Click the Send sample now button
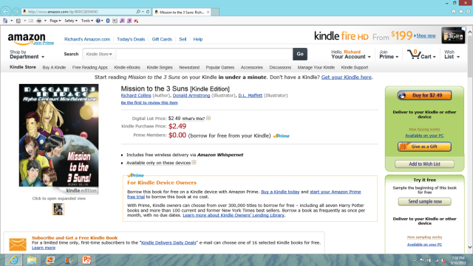The height and width of the screenshot is (266, 473). coord(425,201)
